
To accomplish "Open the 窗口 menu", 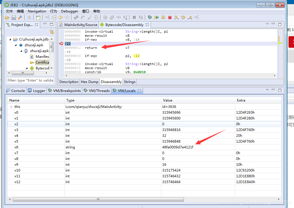I will point(85,11).
